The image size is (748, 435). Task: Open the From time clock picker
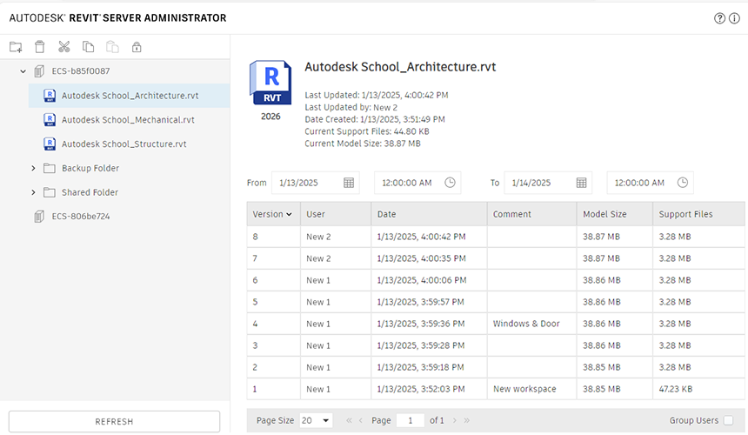(x=450, y=182)
